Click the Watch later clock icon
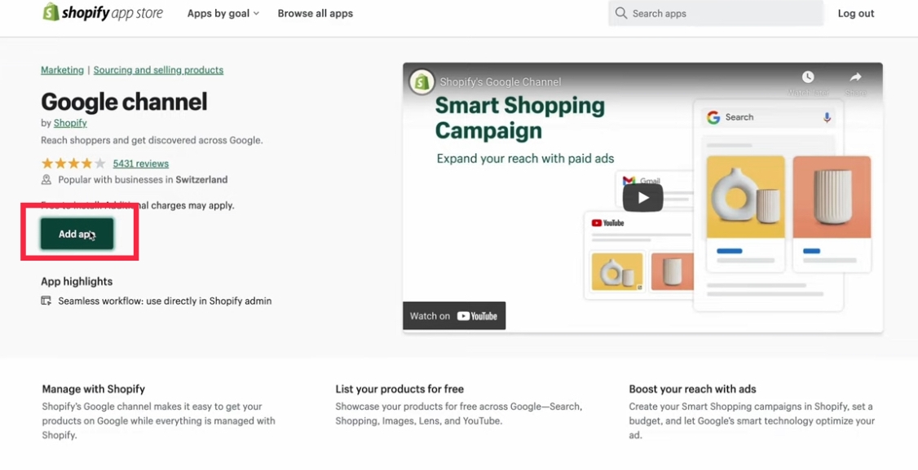 click(x=807, y=77)
